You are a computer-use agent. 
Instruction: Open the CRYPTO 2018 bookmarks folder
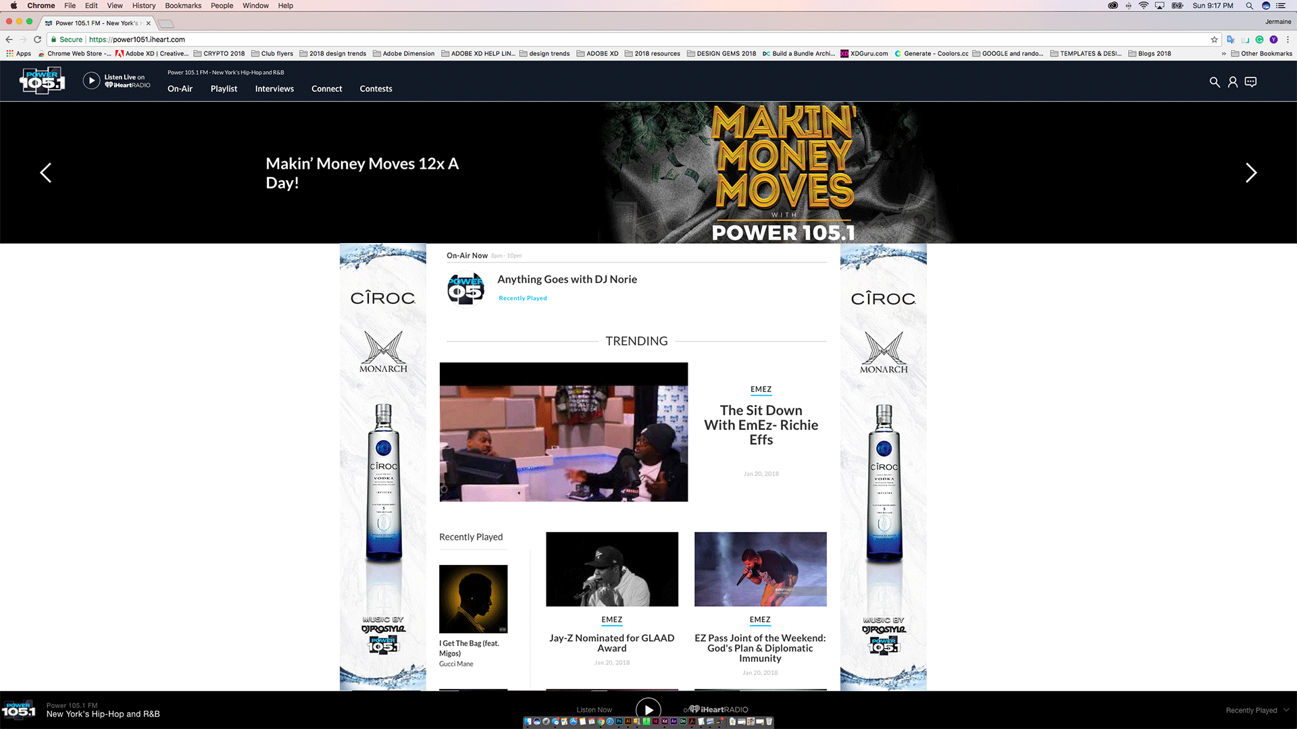pos(220,53)
